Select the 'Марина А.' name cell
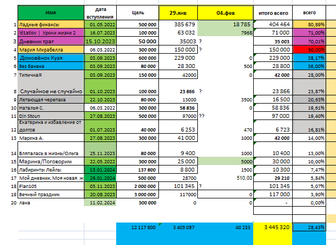 click(x=51, y=138)
